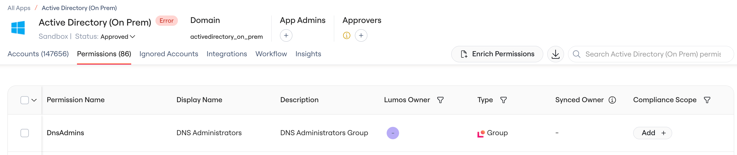Toggle the select-all permissions checkbox

coord(25,100)
